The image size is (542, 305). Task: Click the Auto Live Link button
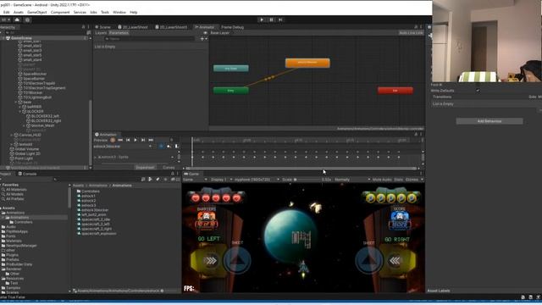pyautogui.click(x=411, y=33)
